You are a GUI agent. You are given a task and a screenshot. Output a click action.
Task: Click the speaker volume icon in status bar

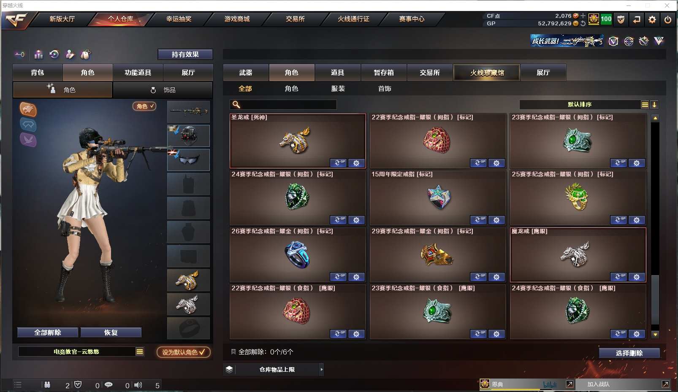[138, 385]
